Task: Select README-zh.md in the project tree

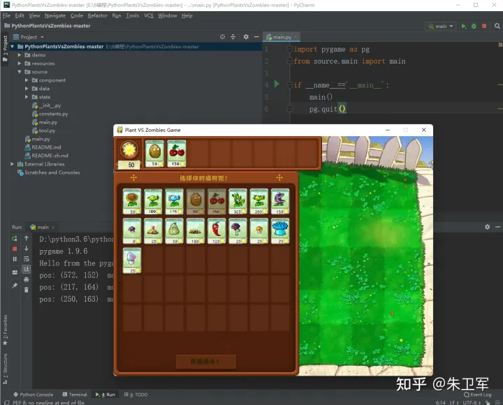Action: [47, 156]
